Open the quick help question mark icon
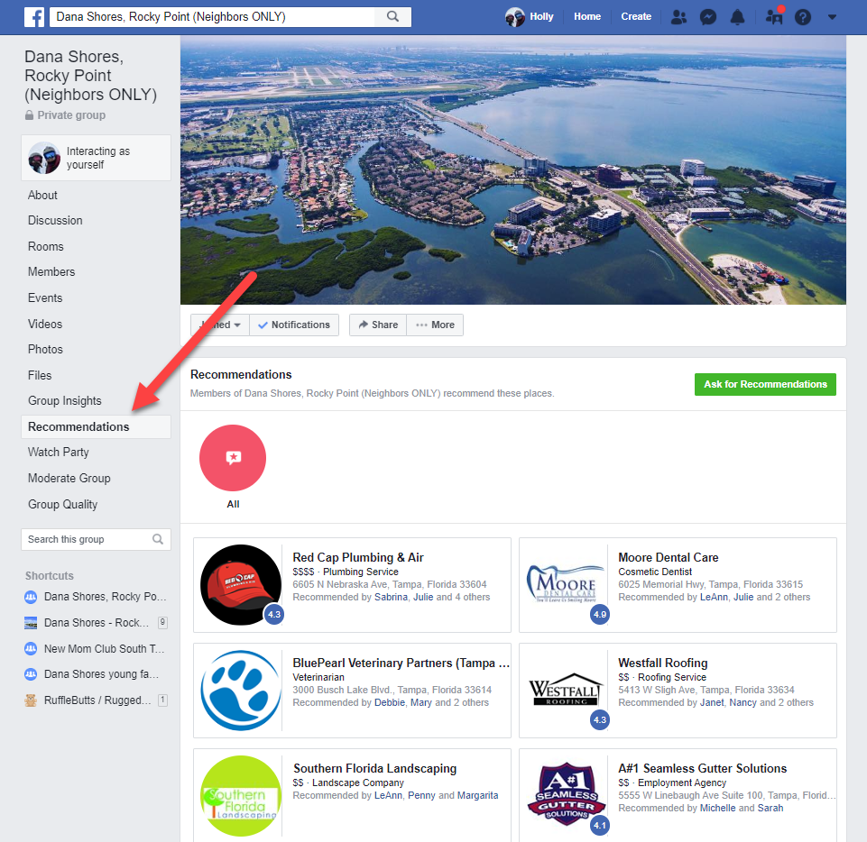Image resolution: width=867 pixels, height=842 pixels. click(x=803, y=17)
